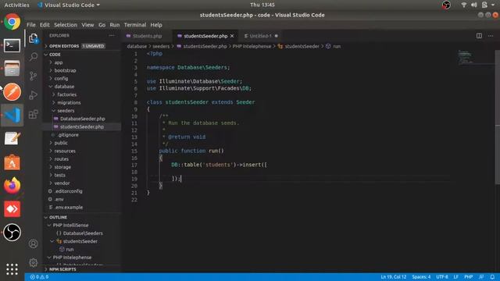Launch Google Chrome from the dock
The height and width of the screenshot is (281, 500).
[12, 22]
